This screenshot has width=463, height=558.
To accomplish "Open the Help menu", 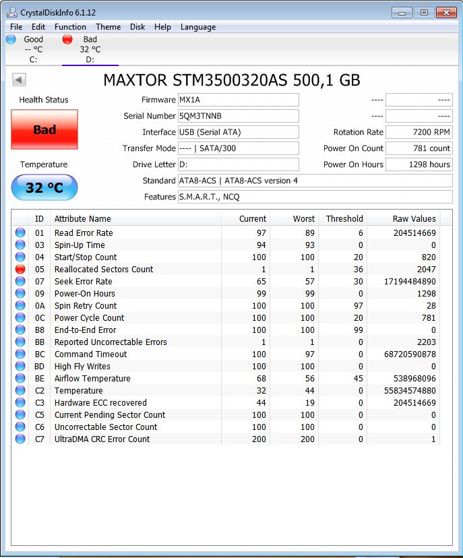I will pyautogui.click(x=162, y=27).
